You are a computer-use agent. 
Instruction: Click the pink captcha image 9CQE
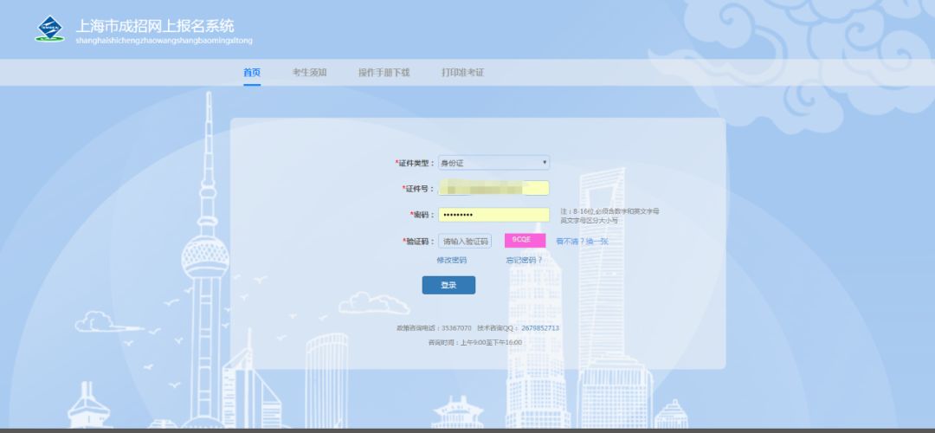coord(525,241)
